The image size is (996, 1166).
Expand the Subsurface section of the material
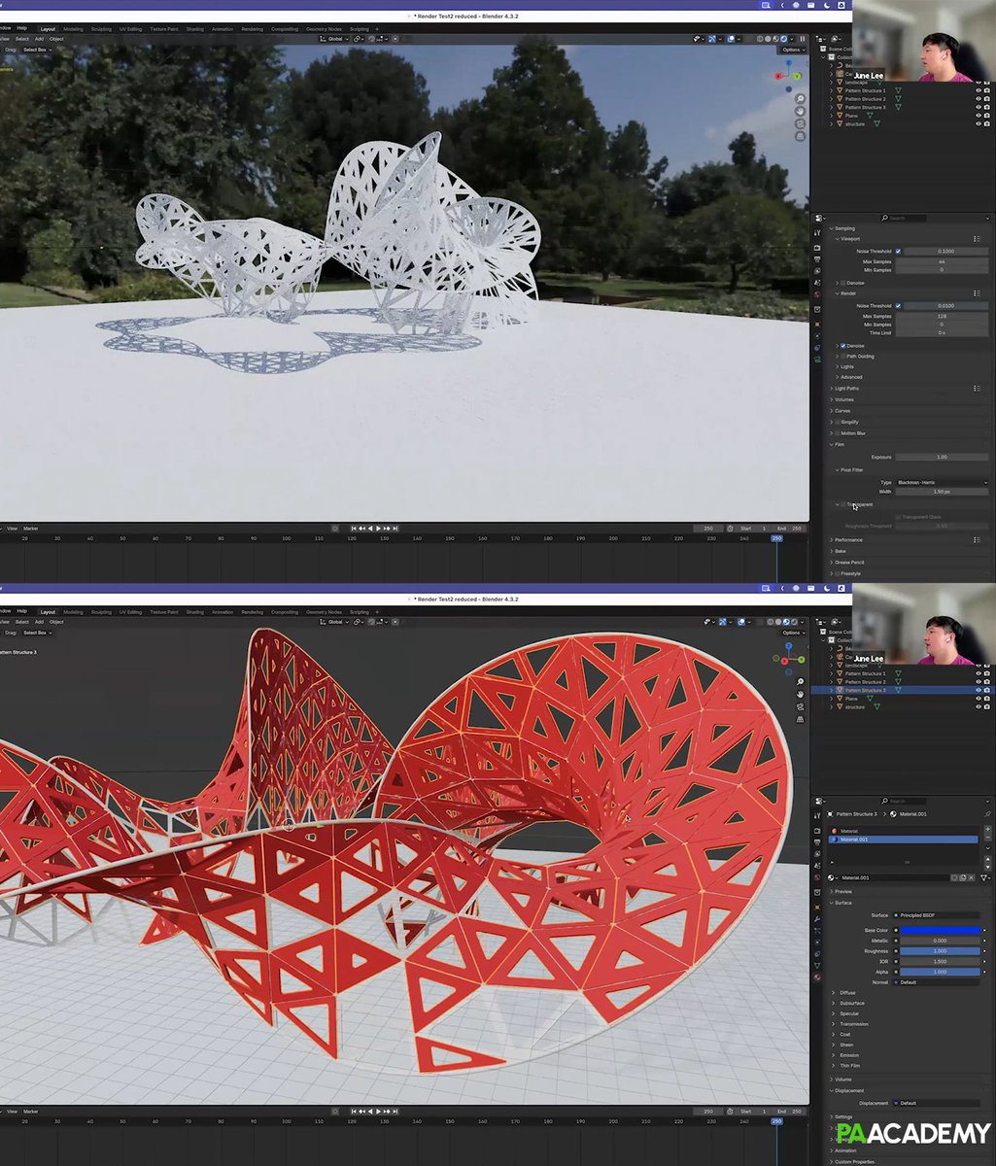coord(851,1003)
